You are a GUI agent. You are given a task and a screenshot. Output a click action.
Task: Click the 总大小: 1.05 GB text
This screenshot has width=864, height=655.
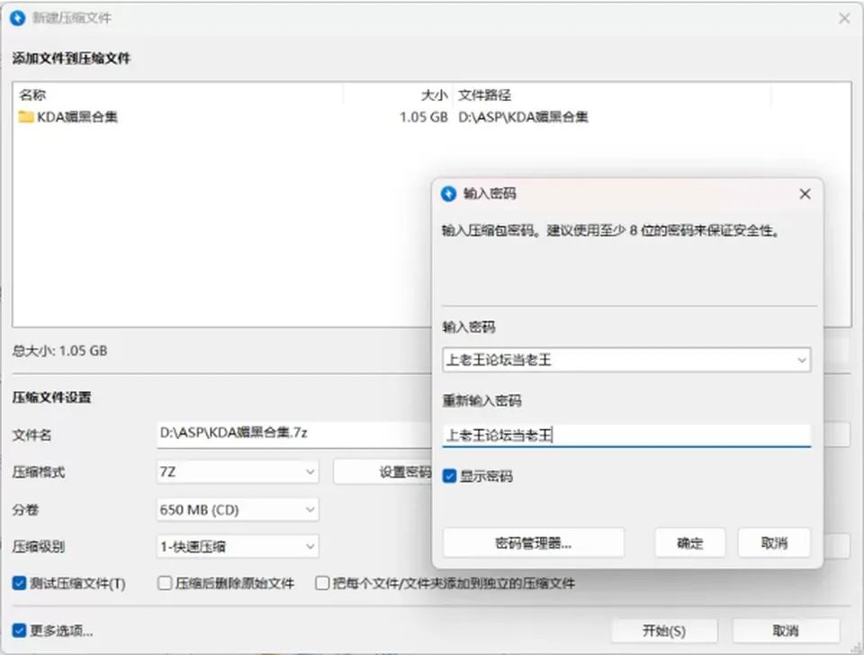tap(60, 351)
